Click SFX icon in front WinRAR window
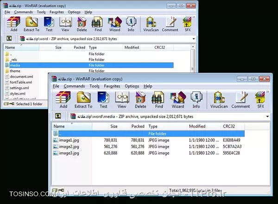Viewport: 278px width, 204px height. (260, 100)
